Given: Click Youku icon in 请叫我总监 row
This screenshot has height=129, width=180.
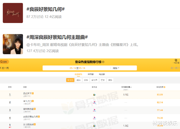Looking at the screenshot, I should 94,110.
